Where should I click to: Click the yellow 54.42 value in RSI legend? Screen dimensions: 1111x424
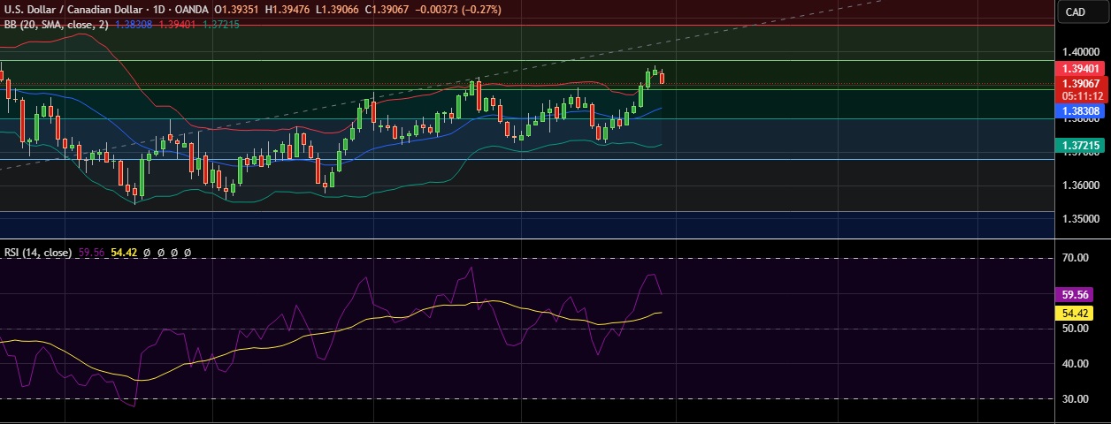(x=125, y=252)
